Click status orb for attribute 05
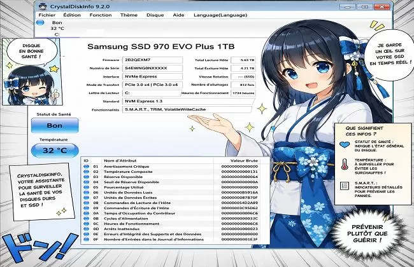Image resolution: width=414 pixels, height=267 pixels. pyautogui.click(x=87, y=188)
